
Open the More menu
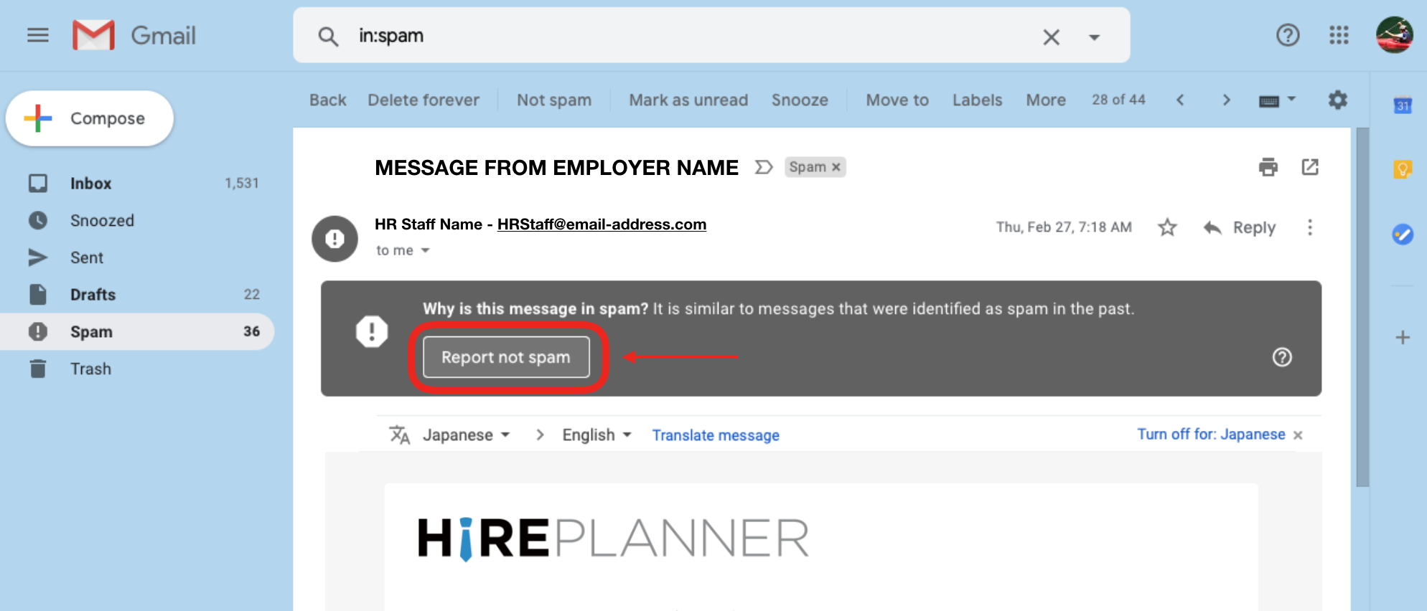1046,100
